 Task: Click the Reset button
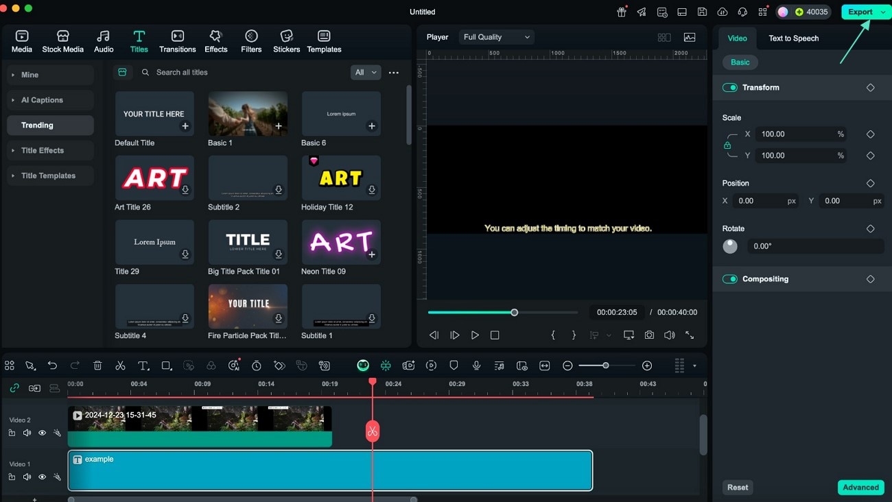738,488
